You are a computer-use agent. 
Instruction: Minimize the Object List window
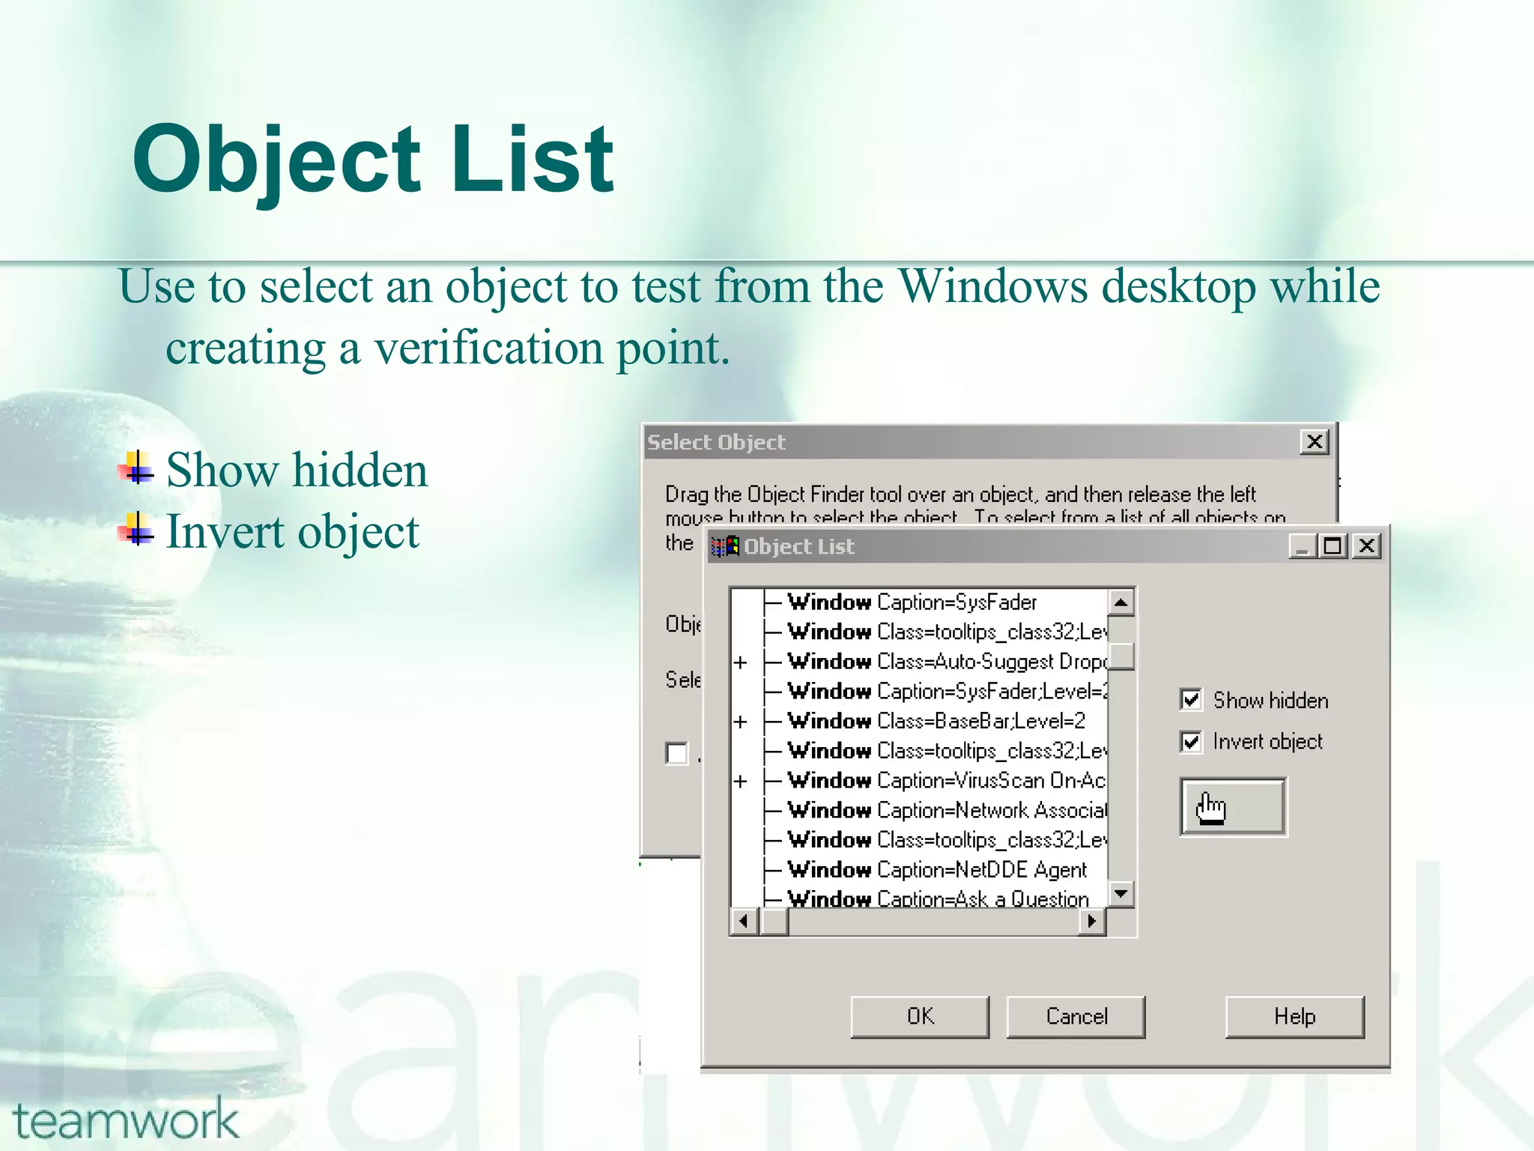coord(1303,546)
